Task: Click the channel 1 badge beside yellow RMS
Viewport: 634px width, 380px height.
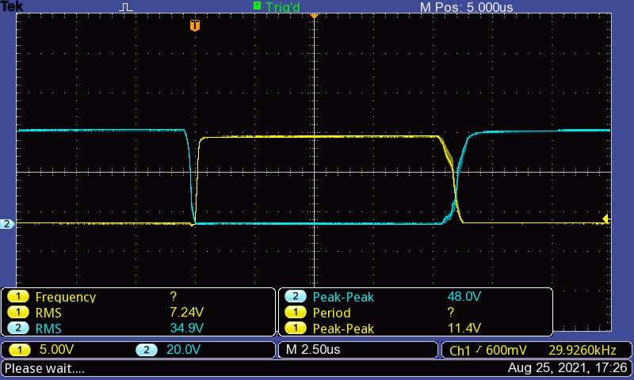Action: click(17, 312)
